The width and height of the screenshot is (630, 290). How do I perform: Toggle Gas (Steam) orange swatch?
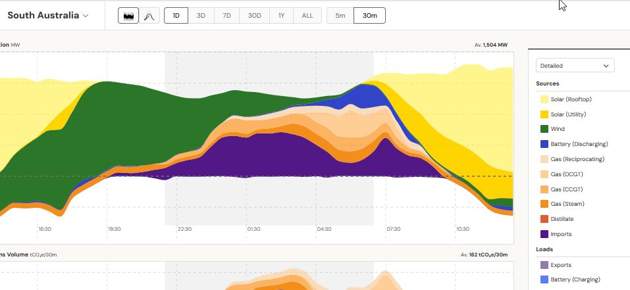(544, 204)
